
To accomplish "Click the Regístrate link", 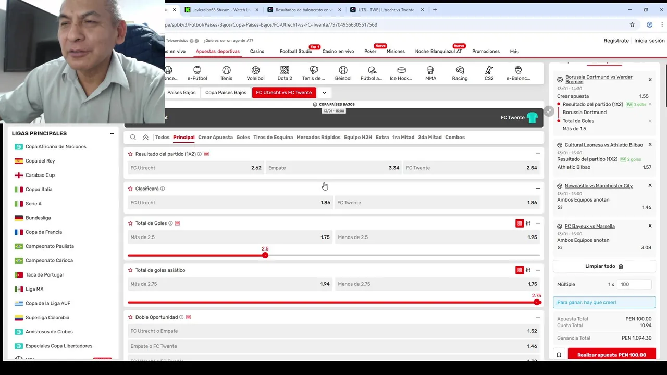I will (616, 41).
